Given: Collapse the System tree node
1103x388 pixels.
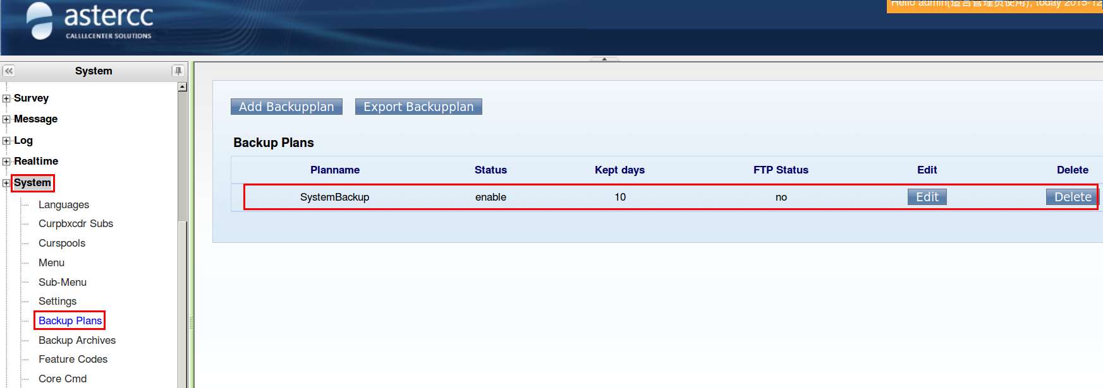Looking at the screenshot, I should pos(6,183).
